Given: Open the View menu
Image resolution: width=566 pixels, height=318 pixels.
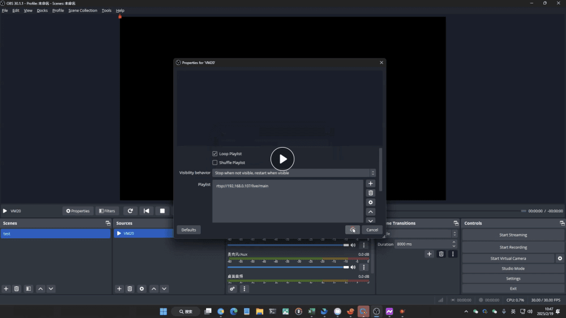Looking at the screenshot, I should tap(28, 10).
